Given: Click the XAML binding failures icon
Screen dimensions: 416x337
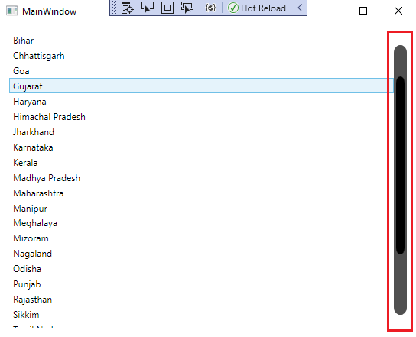Looking at the screenshot, I should click(x=210, y=8).
